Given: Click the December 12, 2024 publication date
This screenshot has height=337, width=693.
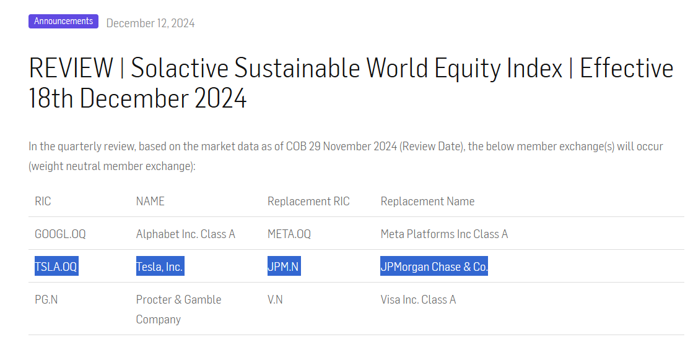Looking at the screenshot, I should [150, 23].
